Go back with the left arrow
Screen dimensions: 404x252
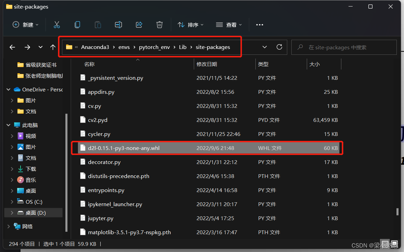coord(12,47)
